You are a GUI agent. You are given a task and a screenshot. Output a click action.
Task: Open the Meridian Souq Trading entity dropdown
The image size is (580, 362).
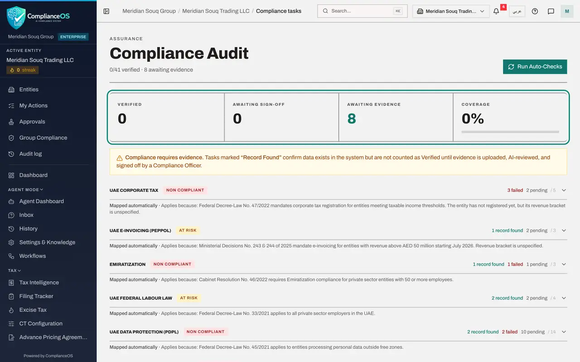[451, 11]
